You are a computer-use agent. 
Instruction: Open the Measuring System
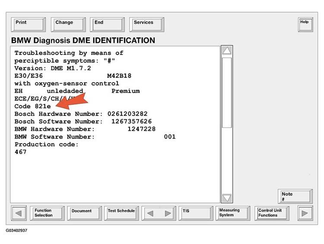(x=233, y=213)
